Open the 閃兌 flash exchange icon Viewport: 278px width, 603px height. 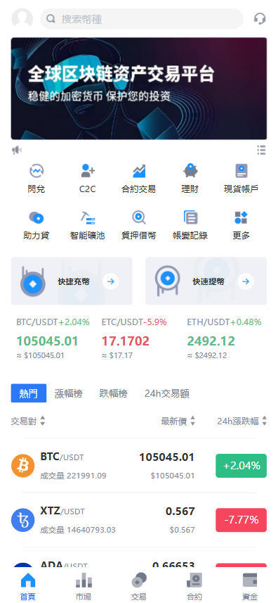click(37, 171)
